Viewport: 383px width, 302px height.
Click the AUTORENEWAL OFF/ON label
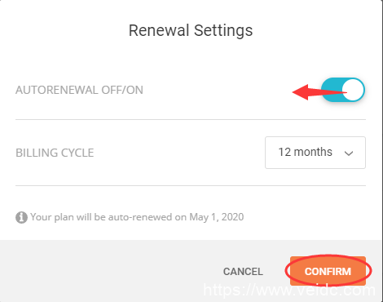point(79,90)
